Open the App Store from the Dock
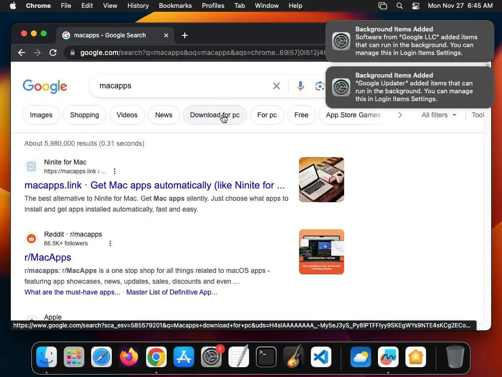 (x=184, y=357)
